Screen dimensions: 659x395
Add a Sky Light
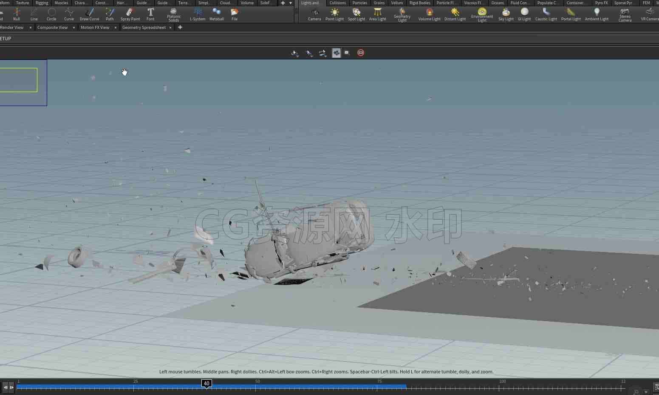tap(506, 14)
